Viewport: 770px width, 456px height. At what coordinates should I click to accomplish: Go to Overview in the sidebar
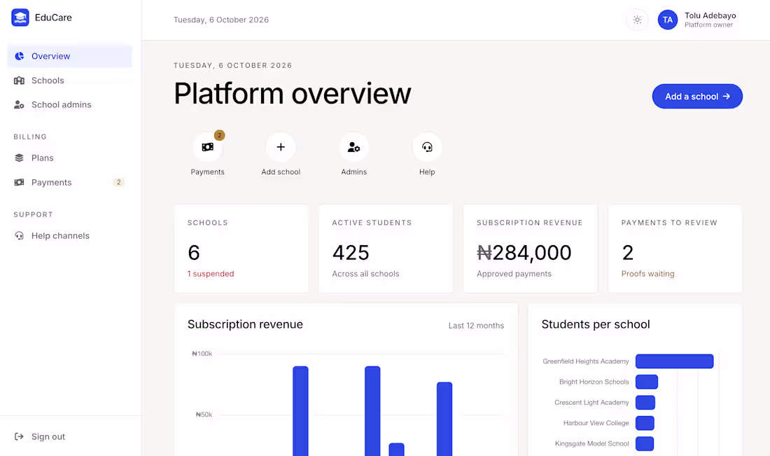coord(70,56)
